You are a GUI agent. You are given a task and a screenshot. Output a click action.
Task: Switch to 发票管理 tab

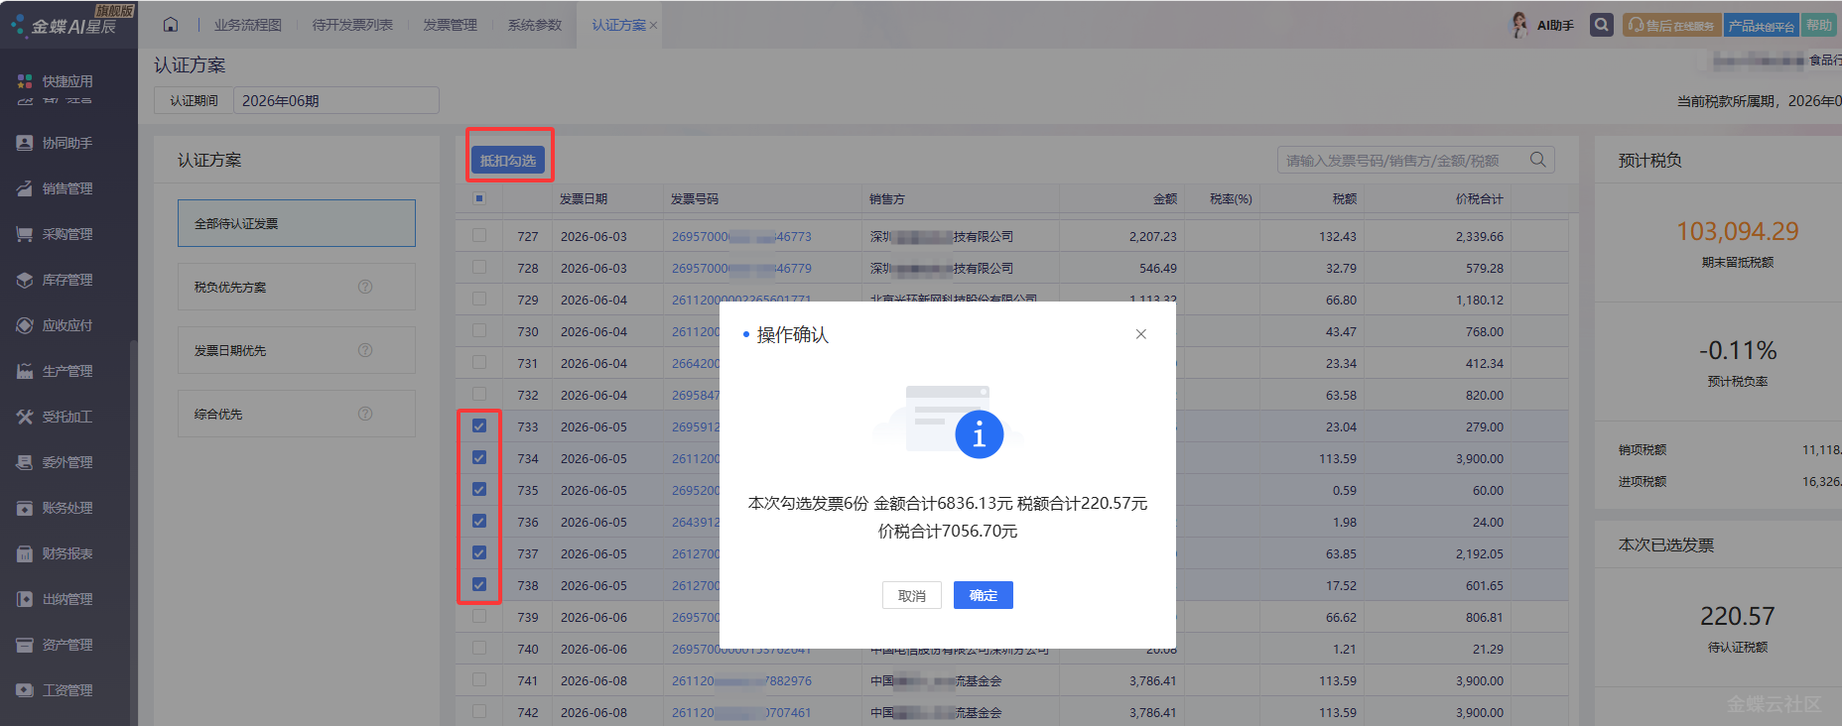tap(451, 25)
